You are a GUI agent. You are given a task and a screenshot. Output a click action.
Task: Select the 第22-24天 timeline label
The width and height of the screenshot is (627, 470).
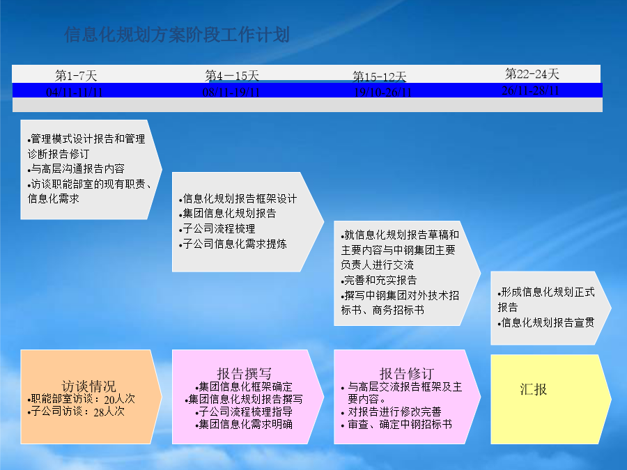pyautogui.click(x=532, y=74)
